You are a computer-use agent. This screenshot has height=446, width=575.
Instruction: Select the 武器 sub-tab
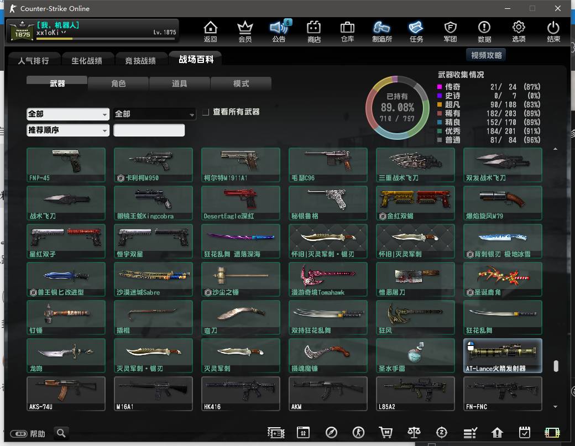[x=57, y=83]
